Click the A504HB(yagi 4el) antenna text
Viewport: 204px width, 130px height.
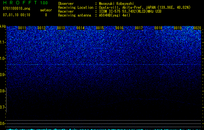[x=114, y=15]
